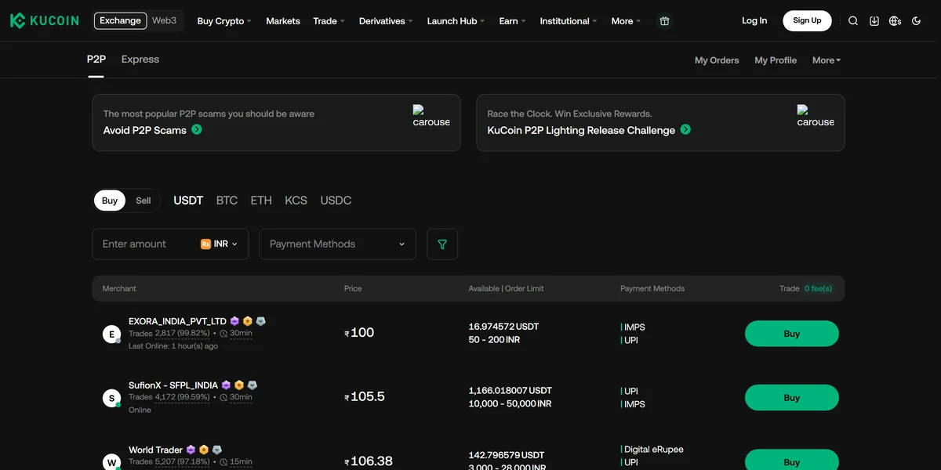This screenshot has width=941, height=470.
Task: Toggle dark mode moon icon
Action: pos(917,21)
